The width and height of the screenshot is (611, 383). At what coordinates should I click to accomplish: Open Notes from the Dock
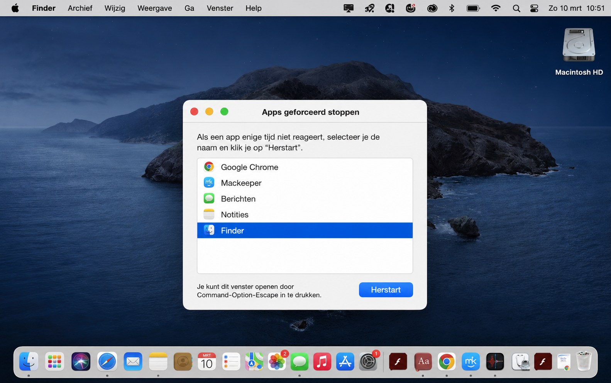tap(158, 362)
